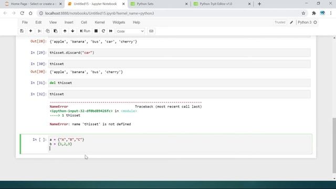This screenshot has height=189, width=336.
Task: Click the Python 3 kernel name
Action: [x=304, y=22]
